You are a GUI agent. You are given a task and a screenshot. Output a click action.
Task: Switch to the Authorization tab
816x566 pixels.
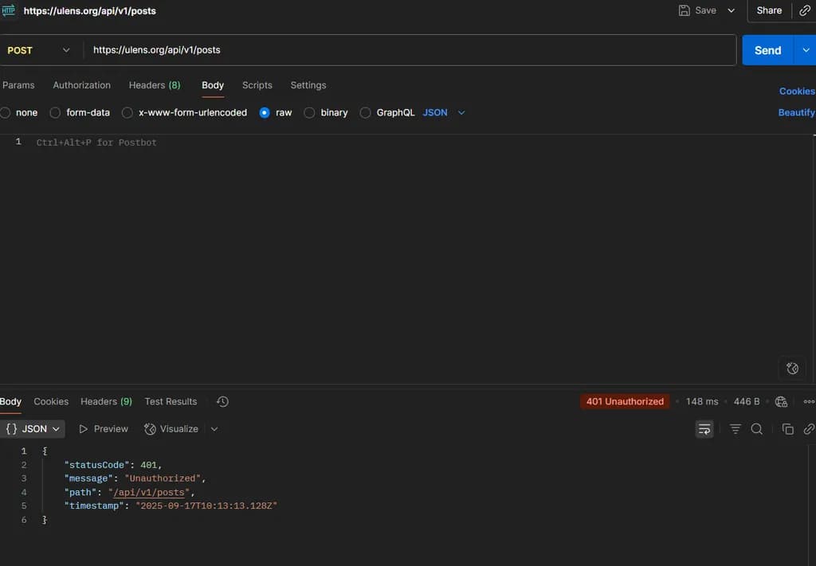pyautogui.click(x=81, y=85)
